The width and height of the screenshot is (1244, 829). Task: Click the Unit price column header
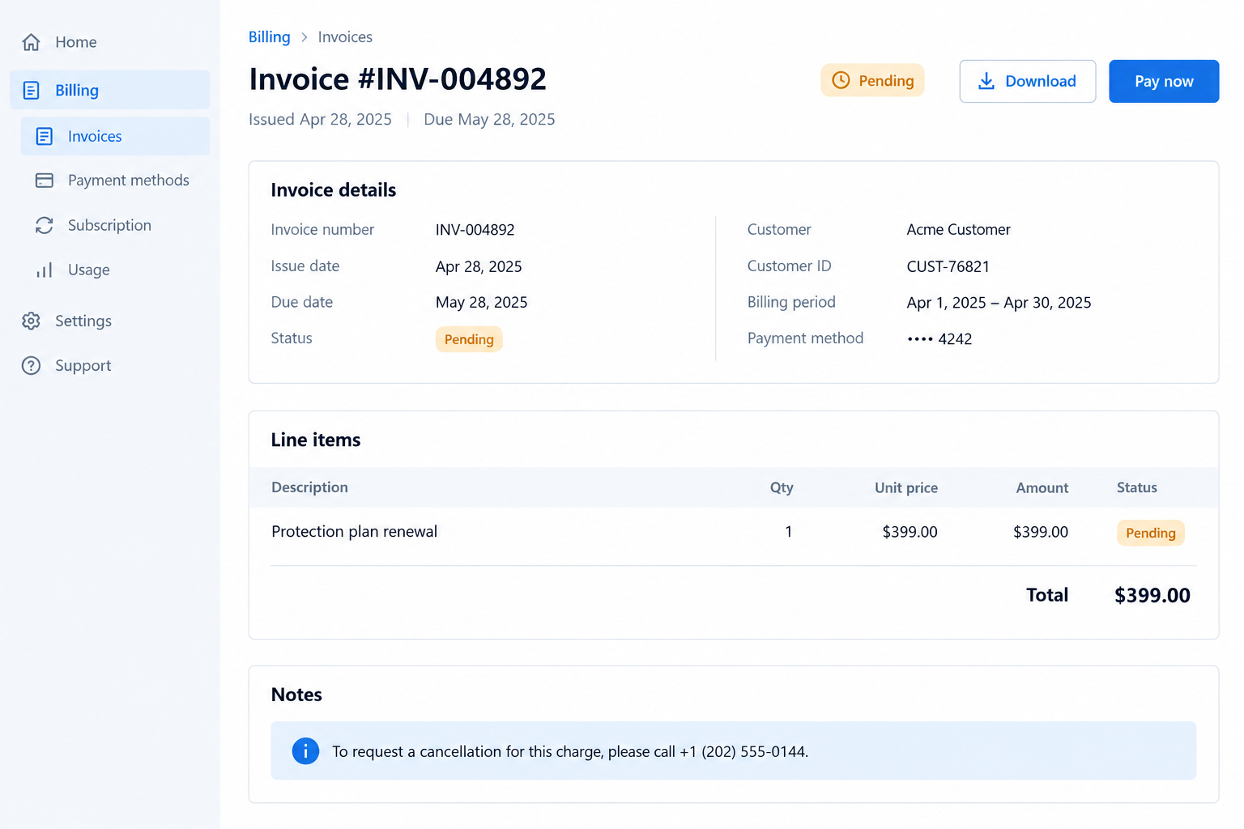coord(906,487)
